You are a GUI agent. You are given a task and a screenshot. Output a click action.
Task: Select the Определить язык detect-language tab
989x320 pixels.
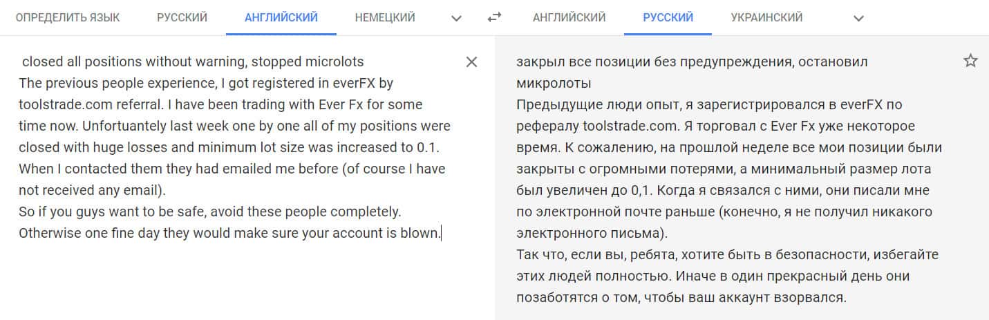(x=68, y=18)
